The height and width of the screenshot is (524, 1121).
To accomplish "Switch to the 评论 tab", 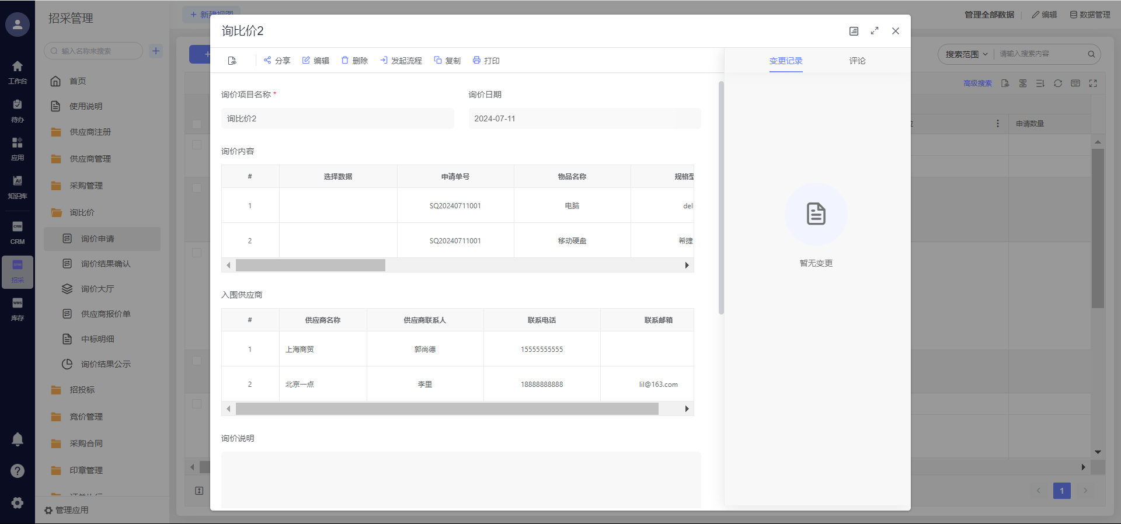I will coord(857,61).
